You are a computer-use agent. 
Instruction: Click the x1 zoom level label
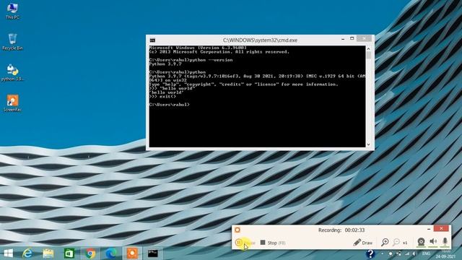click(x=405, y=243)
